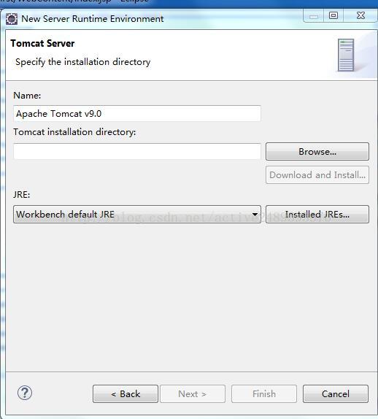The width and height of the screenshot is (378, 419).
Task: Click Download and Install... button
Action: point(317,175)
